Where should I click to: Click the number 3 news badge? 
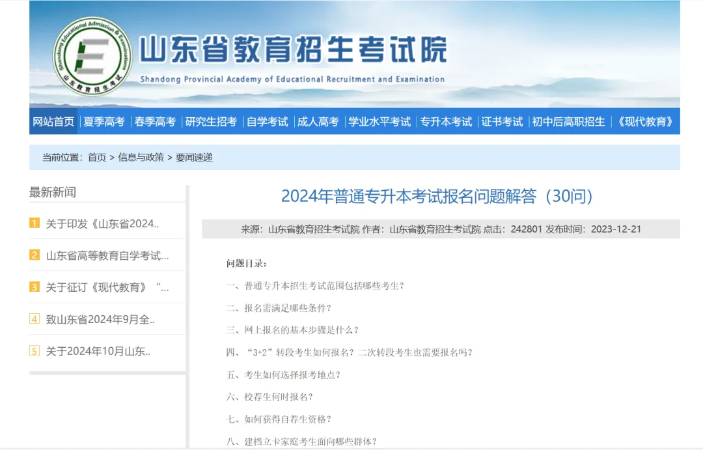coord(34,287)
